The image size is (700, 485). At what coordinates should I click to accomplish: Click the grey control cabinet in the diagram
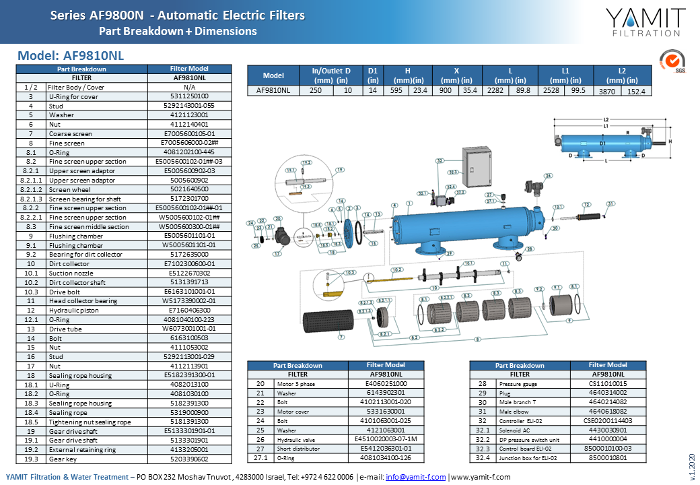477,166
